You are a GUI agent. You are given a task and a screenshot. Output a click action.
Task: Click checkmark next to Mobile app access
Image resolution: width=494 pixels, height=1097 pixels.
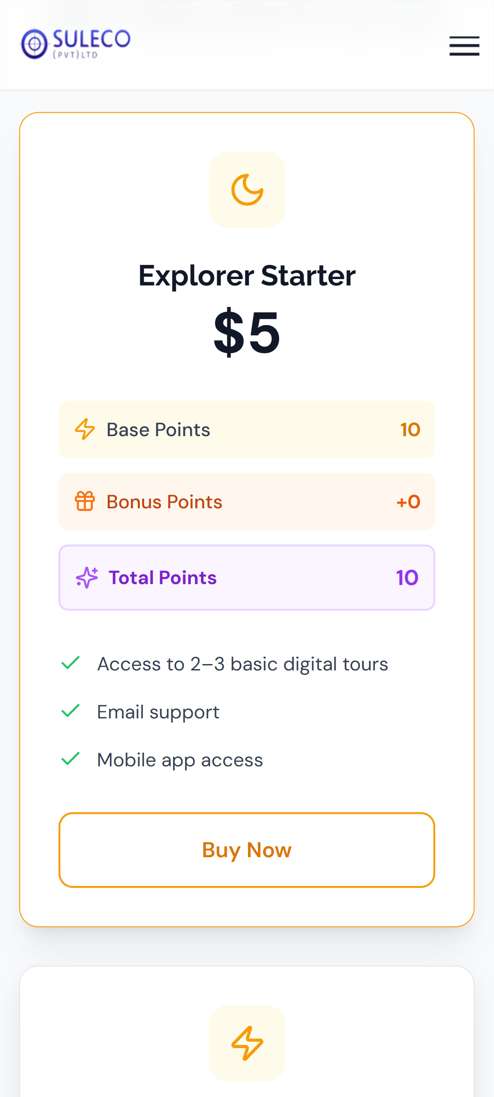point(71,759)
